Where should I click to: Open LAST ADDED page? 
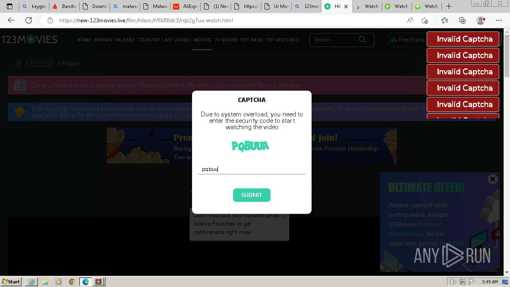(x=176, y=40)
